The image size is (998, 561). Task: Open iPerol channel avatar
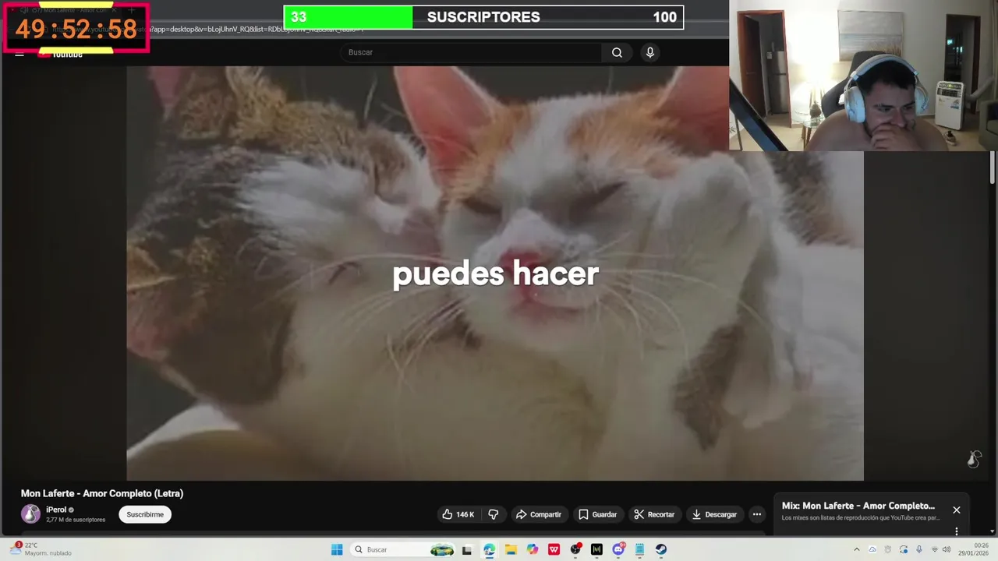click(30, 514)
